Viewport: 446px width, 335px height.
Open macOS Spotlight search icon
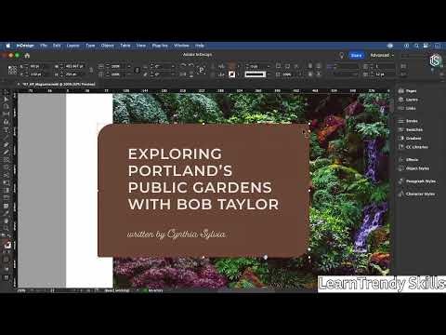click(416, 46)
